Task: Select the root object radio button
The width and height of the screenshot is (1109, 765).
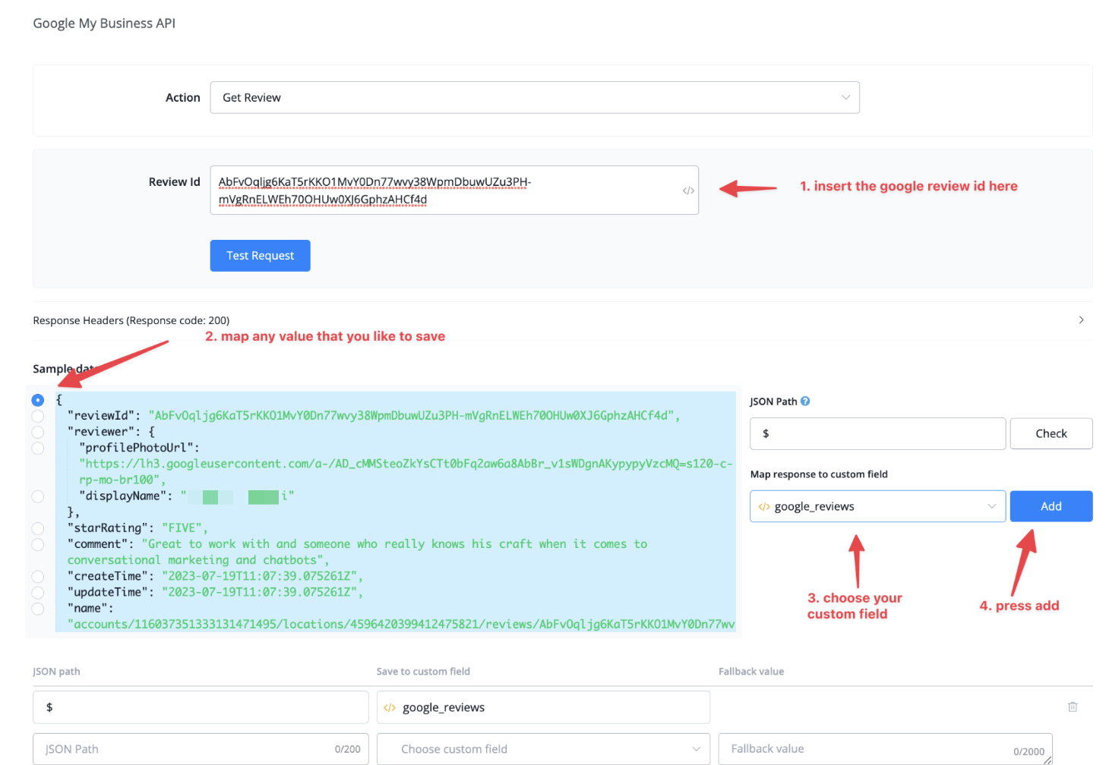Action: (38, 400)
